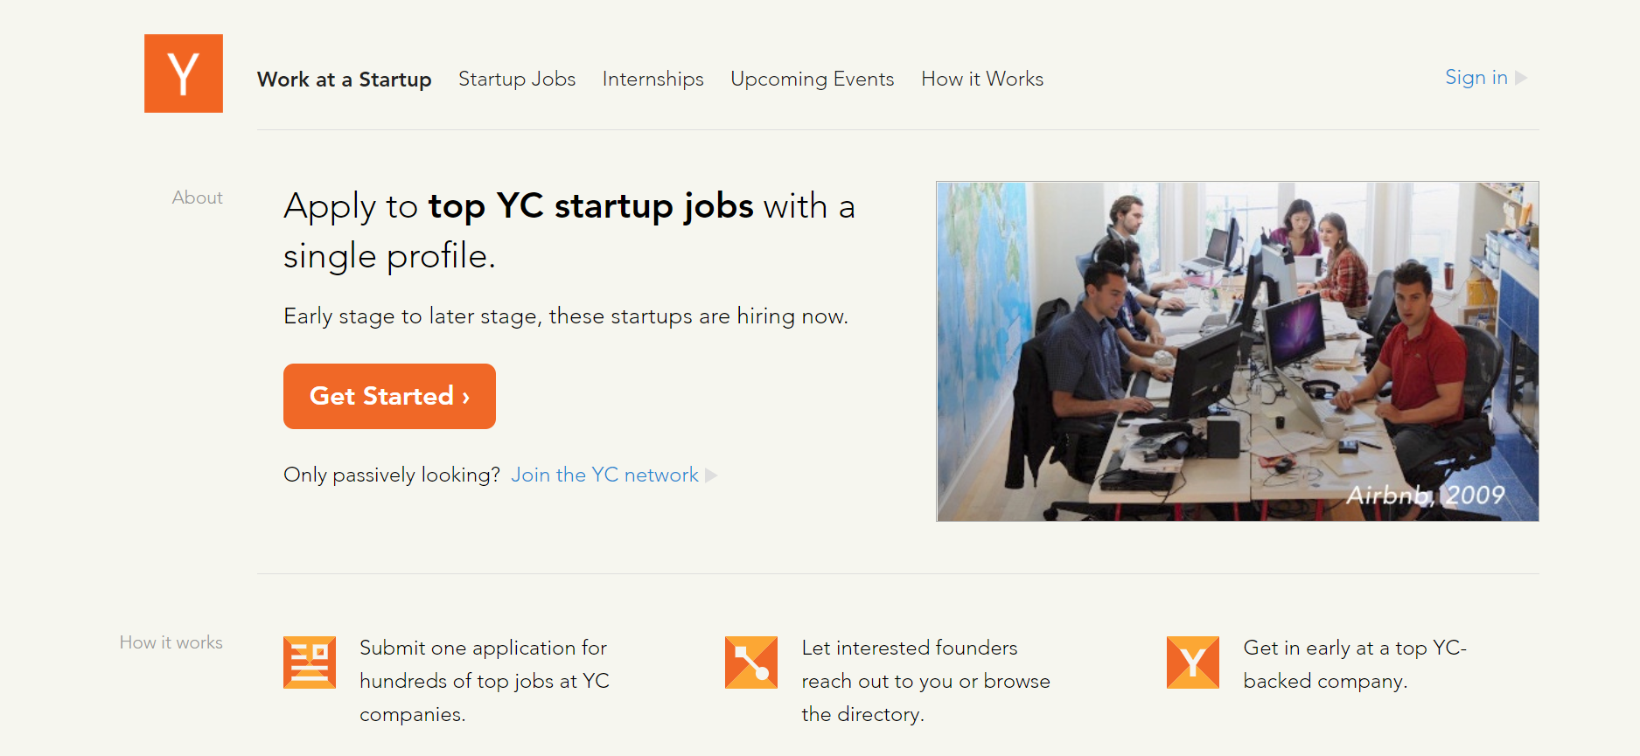The image size is (1640, 756).
Task: Click the Sign in link
Action: click(1476, 78)
